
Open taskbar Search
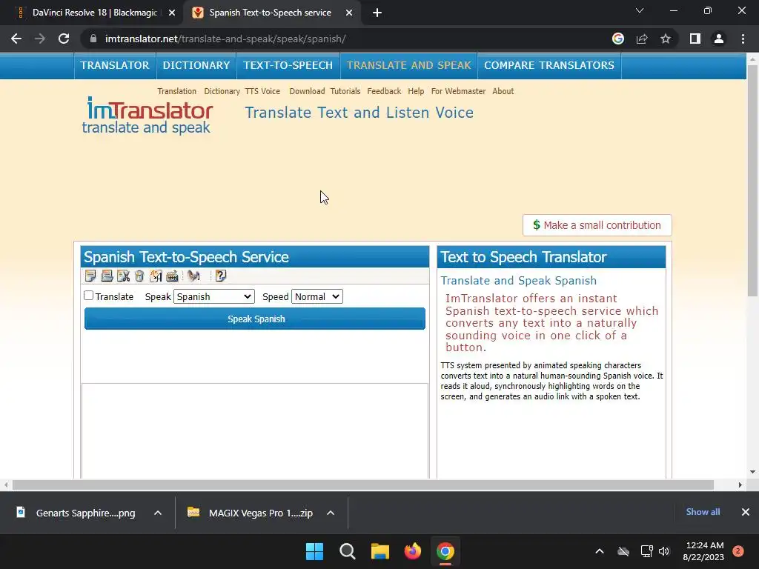click(x=348, y=551)
